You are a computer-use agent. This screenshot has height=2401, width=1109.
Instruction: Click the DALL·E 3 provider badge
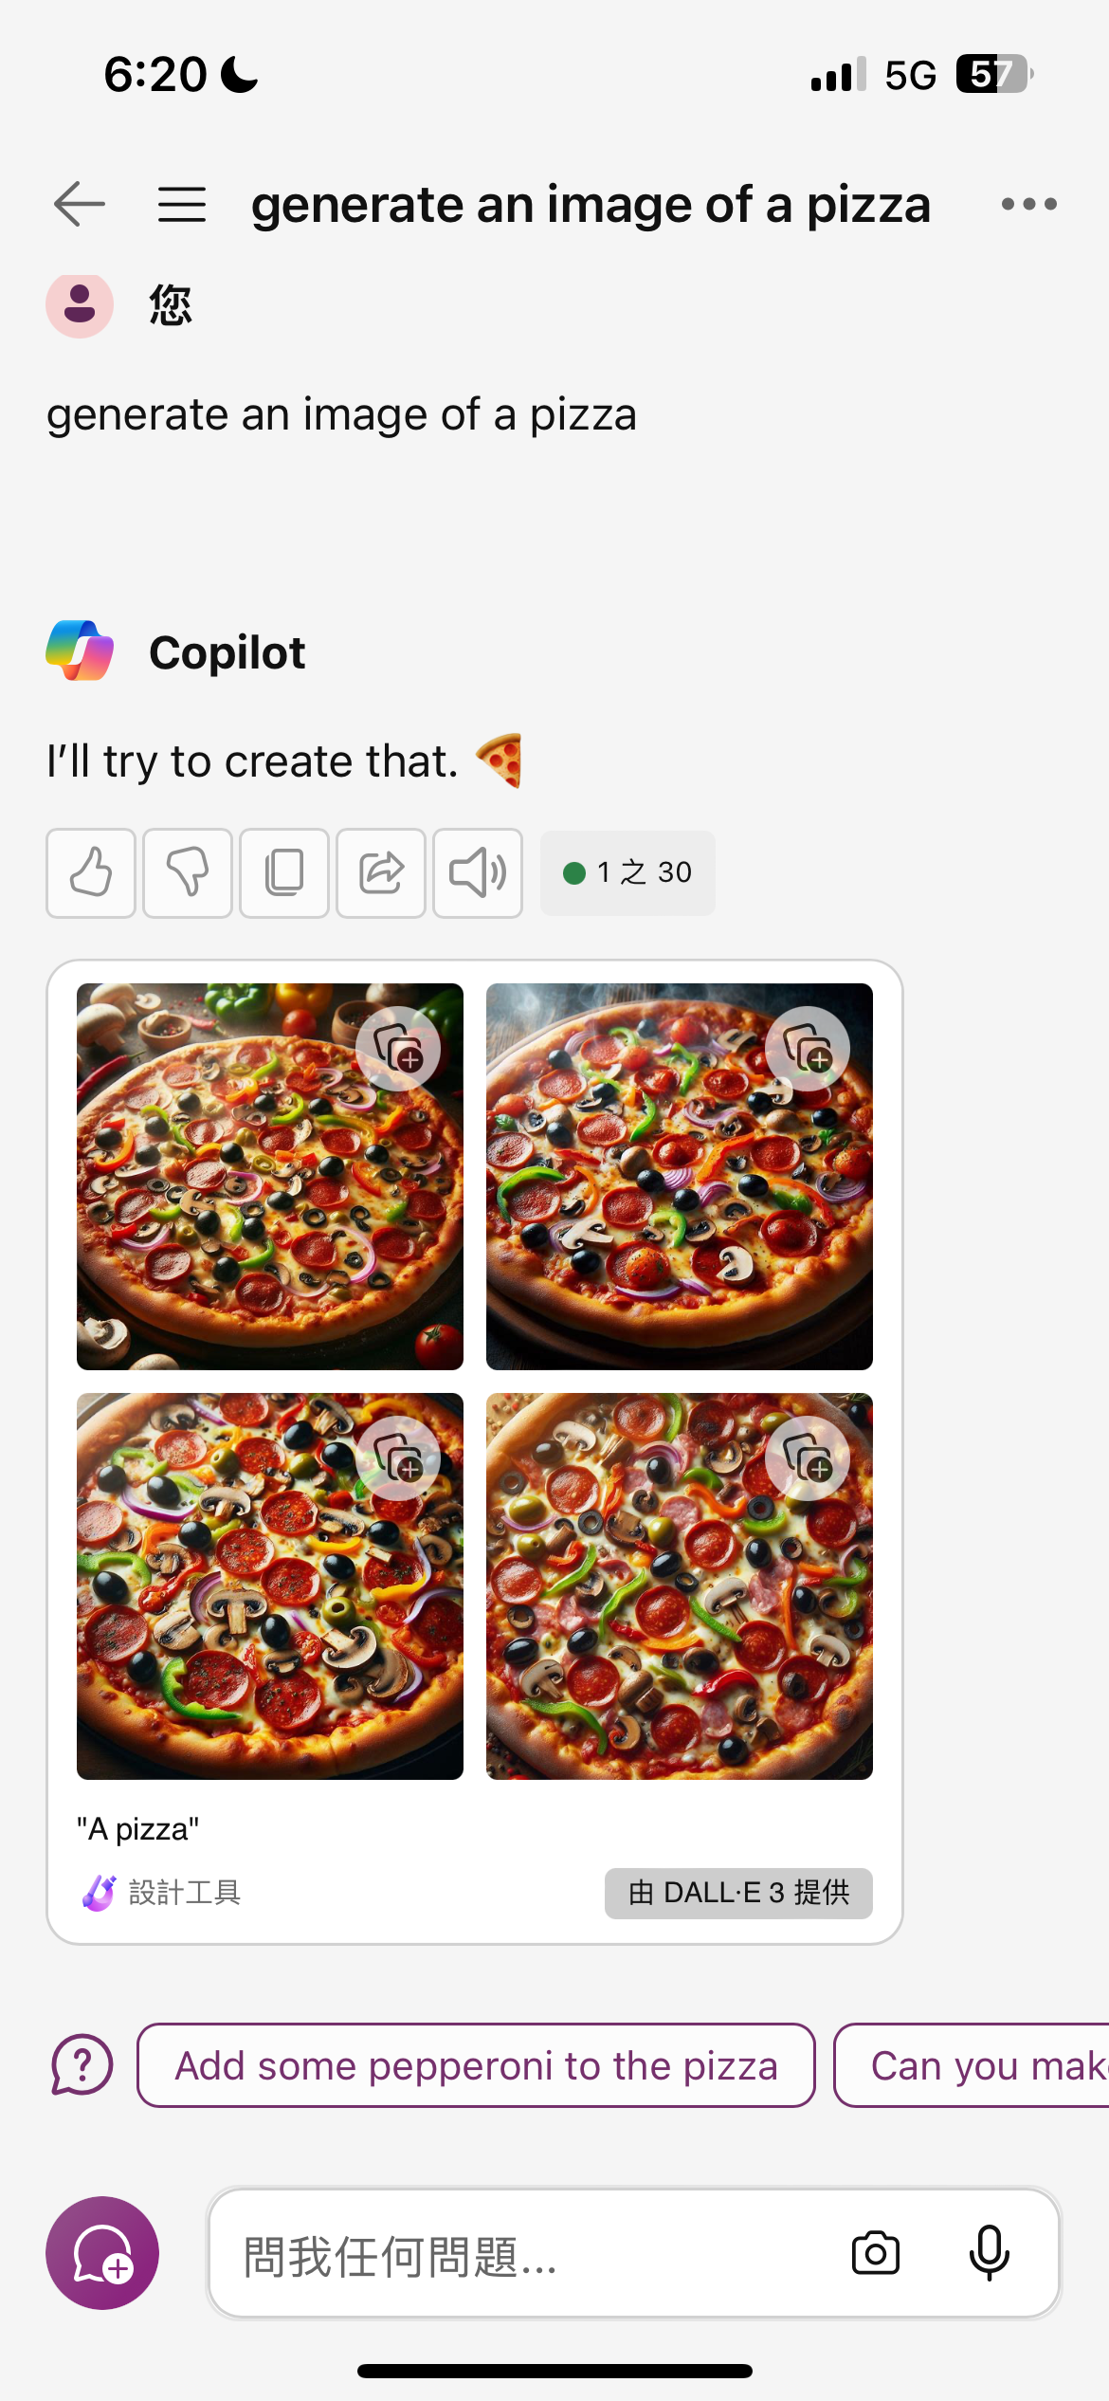(x=738, y=1893)
